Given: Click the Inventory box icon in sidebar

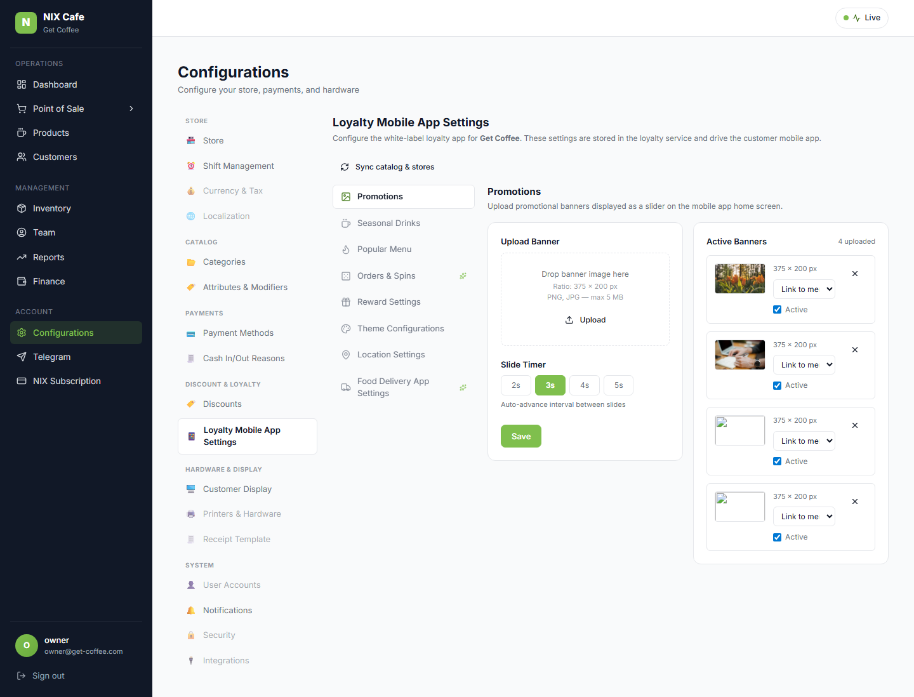Looking at the screenshot, I should tap(22, 208).
